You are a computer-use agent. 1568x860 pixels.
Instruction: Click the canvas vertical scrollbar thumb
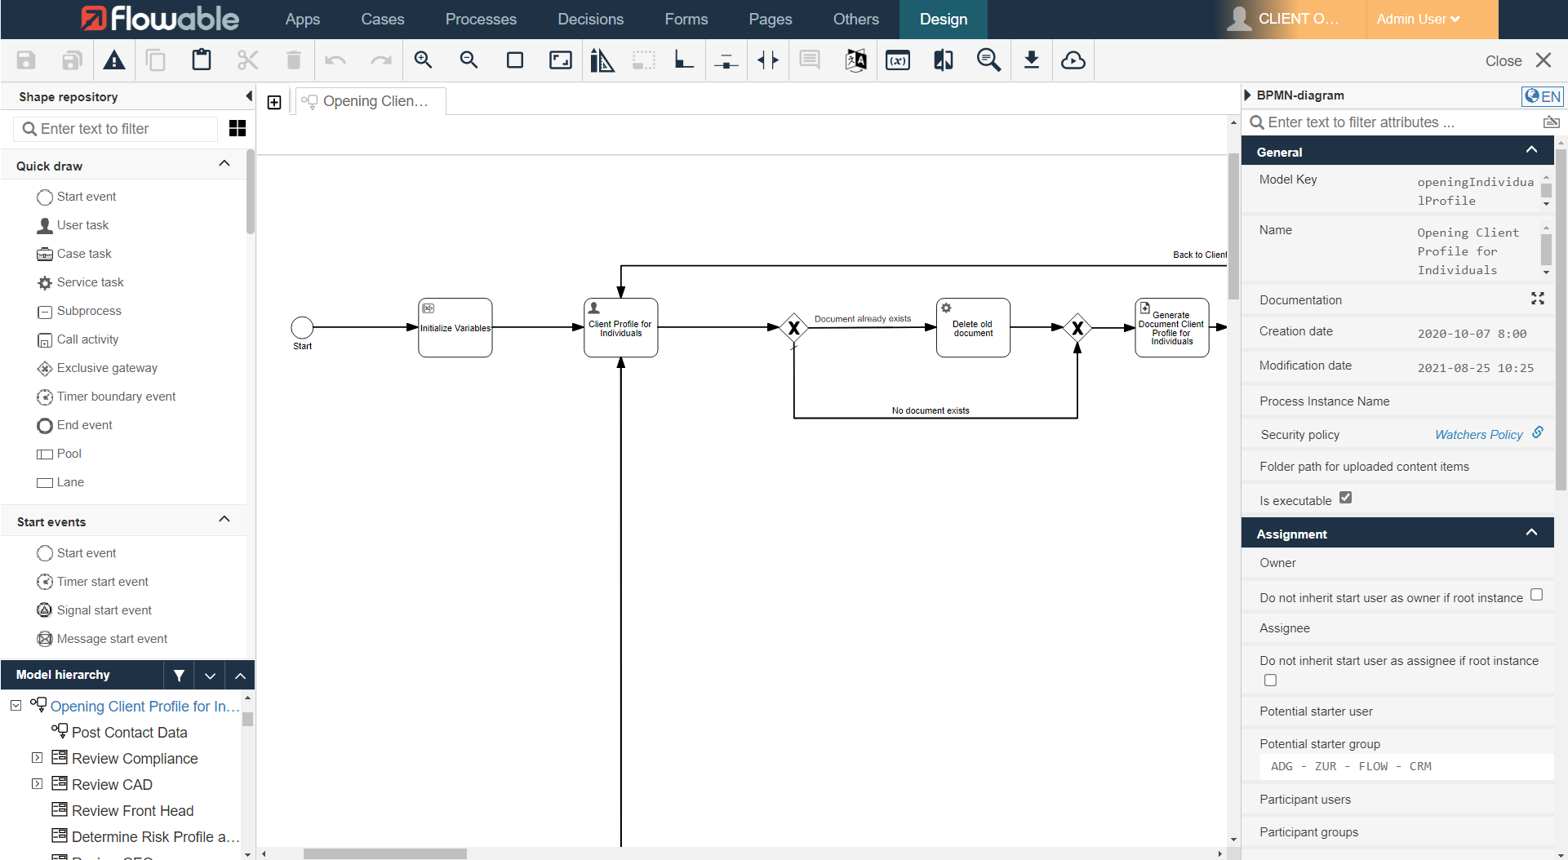(x=1233, y=226)
